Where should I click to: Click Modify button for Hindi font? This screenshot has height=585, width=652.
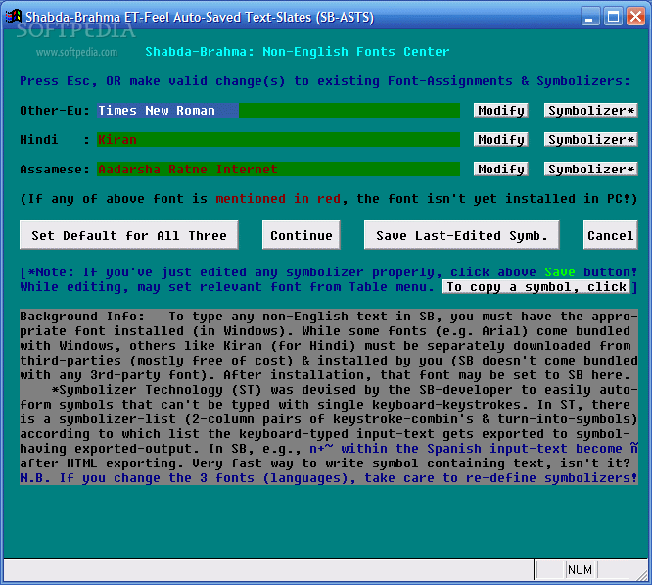[500, 140]
